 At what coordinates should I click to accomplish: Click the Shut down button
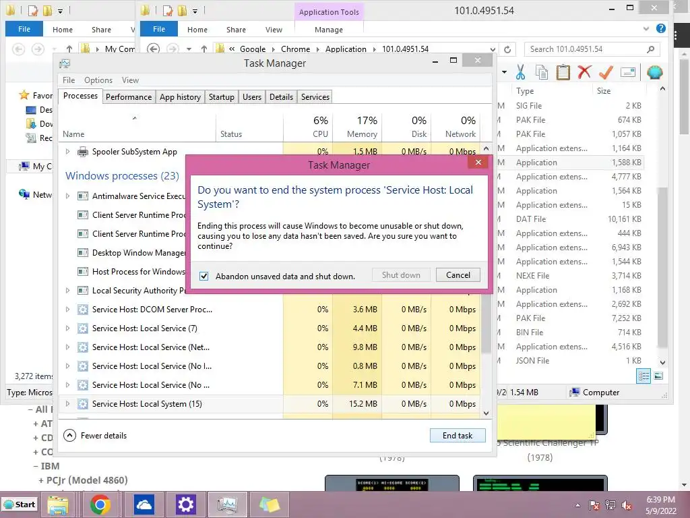401,275
